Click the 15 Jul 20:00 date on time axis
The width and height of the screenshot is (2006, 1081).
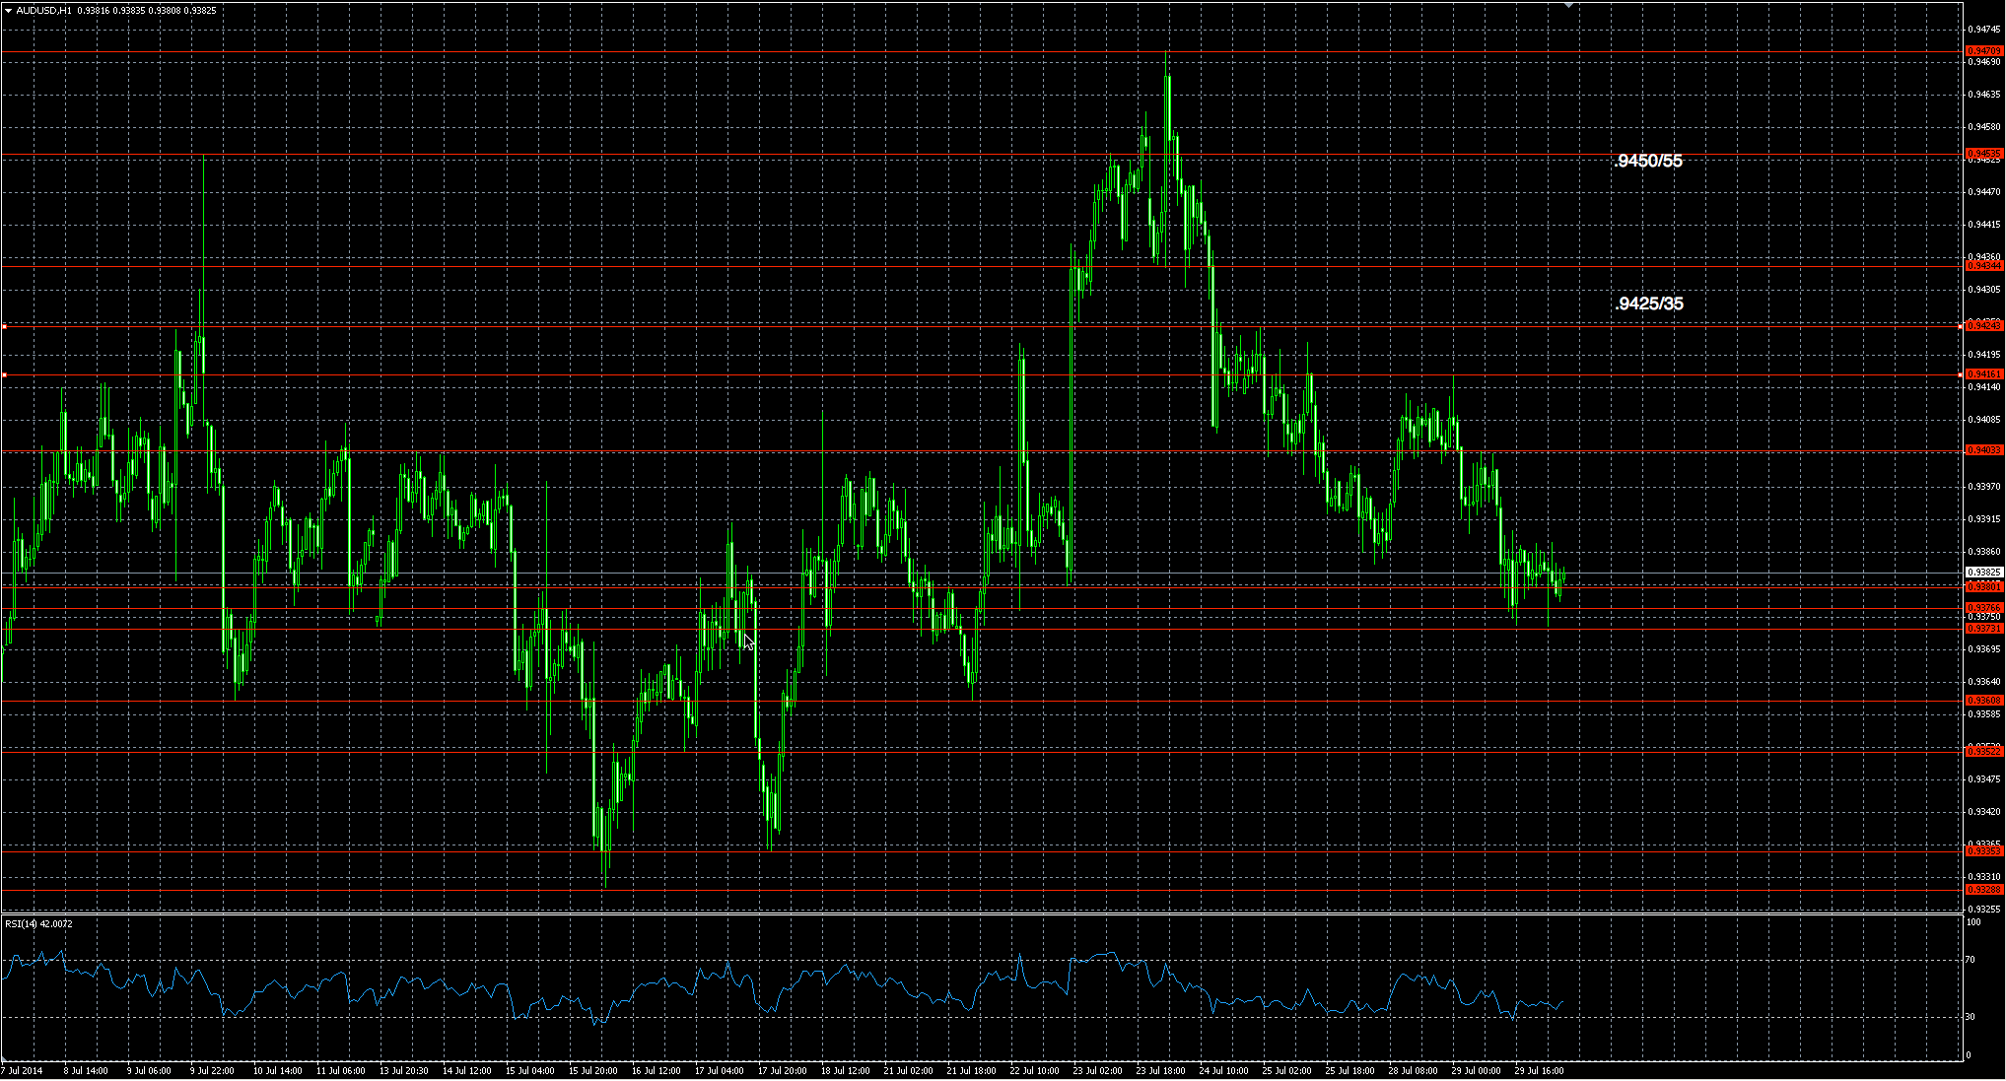(592, 1070)
